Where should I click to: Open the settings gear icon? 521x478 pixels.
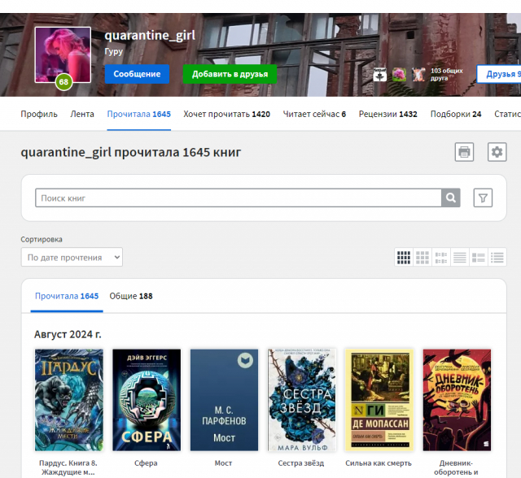click(497, 152)
